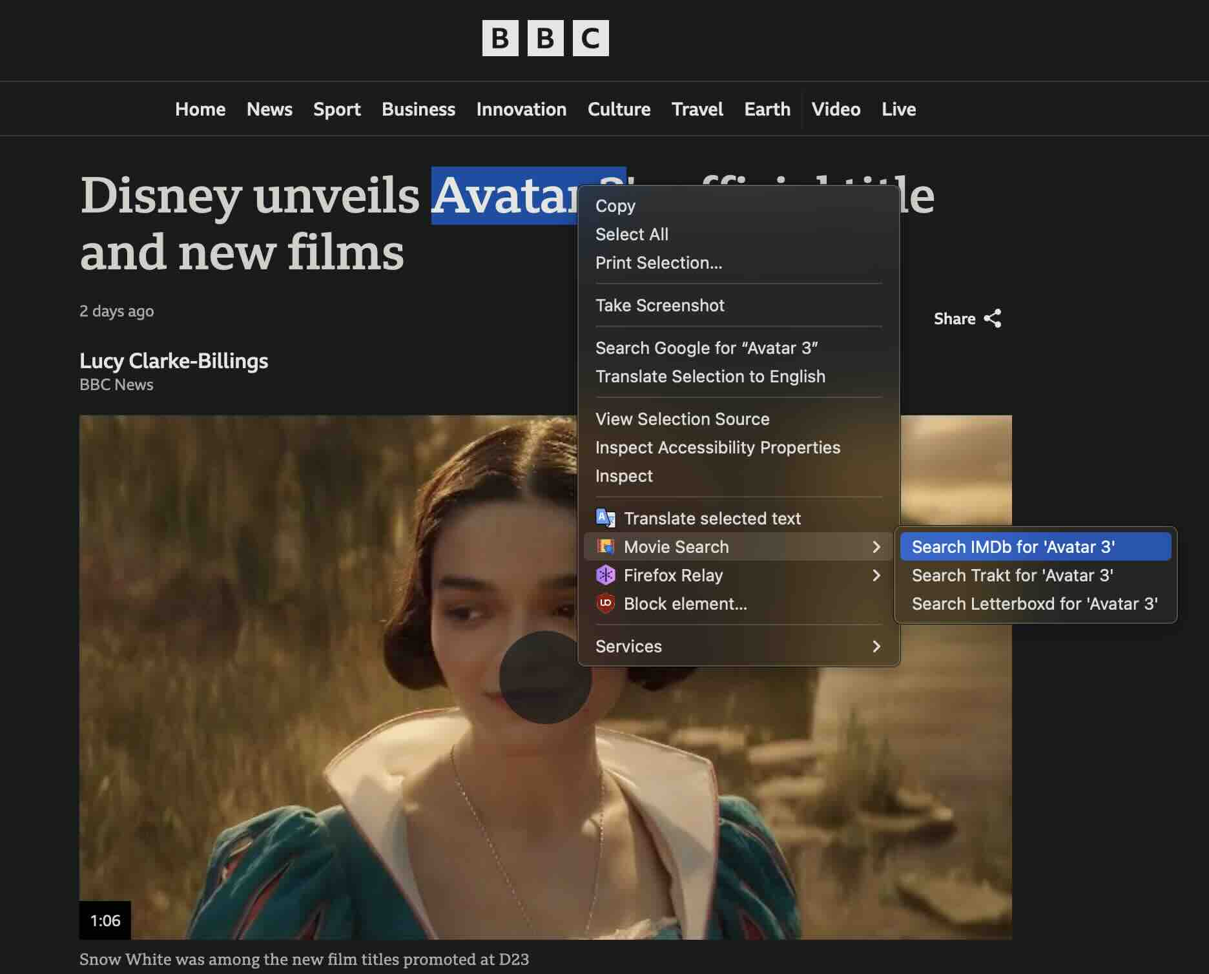1209x974 pixels.
Task: Go to the News section
Action: coord(269,109)
